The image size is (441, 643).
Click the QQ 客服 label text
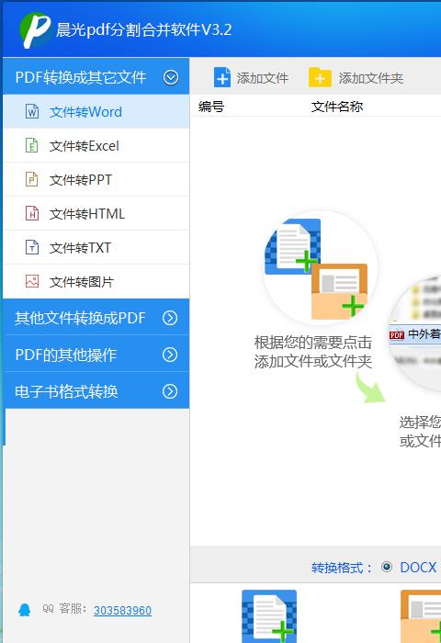[64, 608]
